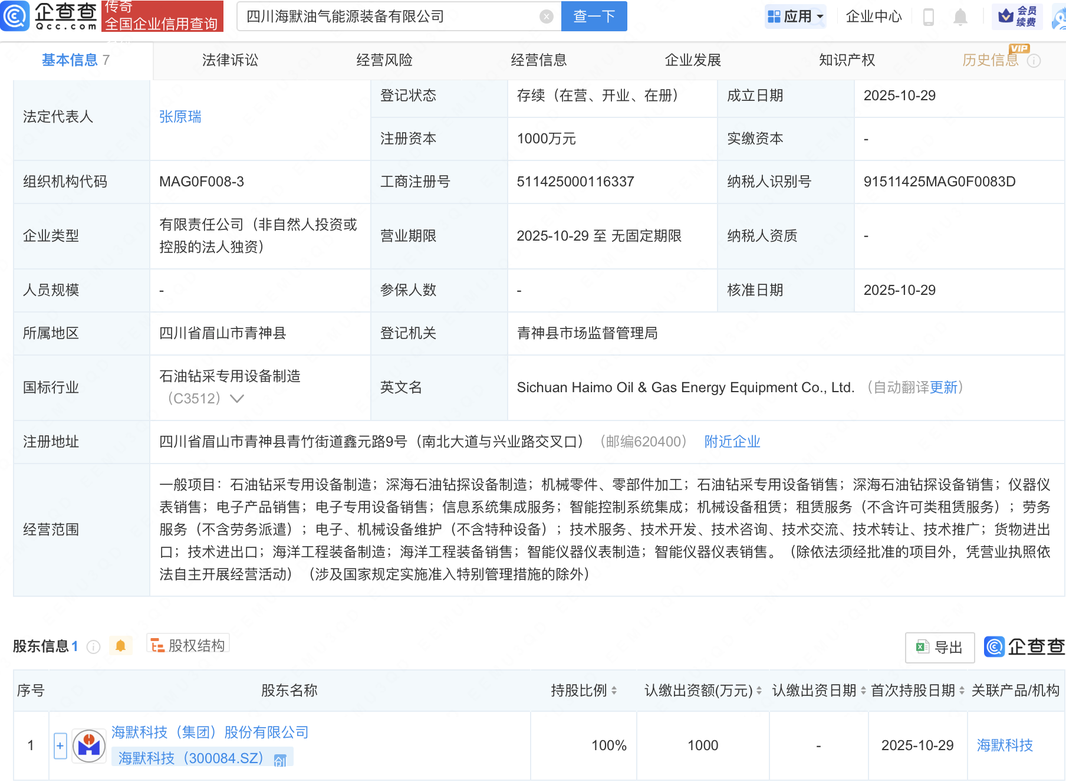Image resolution: width=1066 pixels, height=782 pixels.
Task: Click the 企查查 logo in top left corner
Action: point(50,16)
